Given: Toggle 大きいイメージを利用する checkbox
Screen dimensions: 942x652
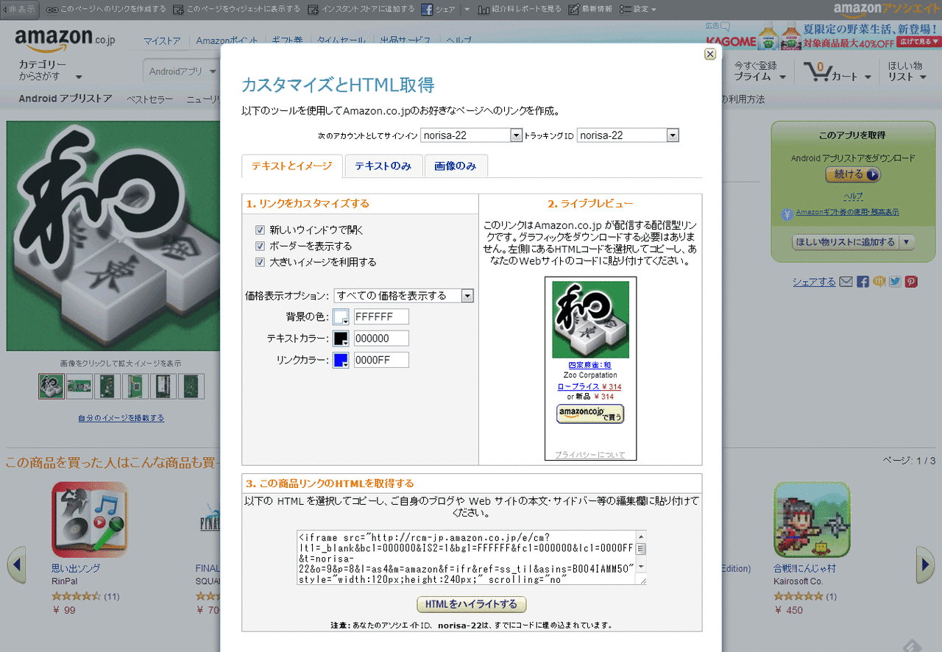Looking at the screenshot, I should pos(260,262).
